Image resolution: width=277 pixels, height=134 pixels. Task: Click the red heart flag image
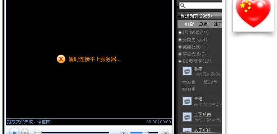coord(253,14)
